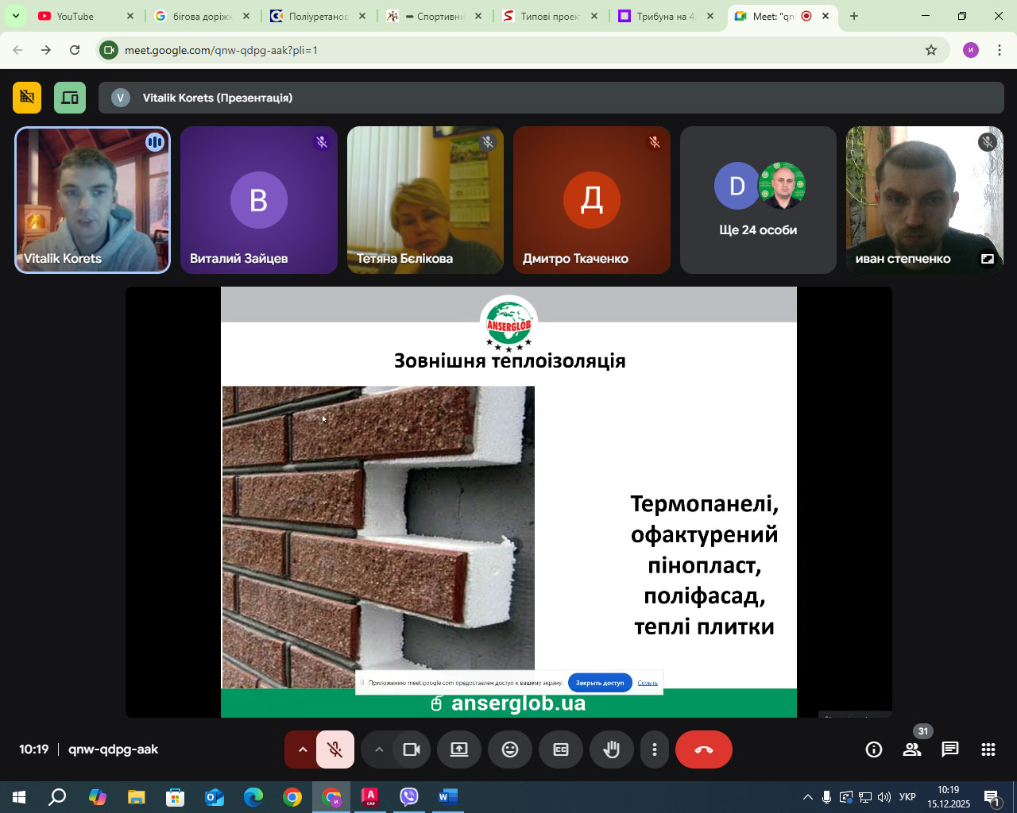Toggle the camera on or off
1017x813 pixels.
[412, 749]
